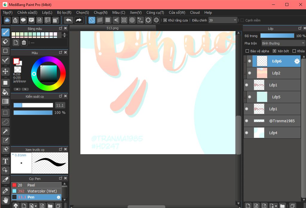
Task: Enable the parallel lines snap guide
Action: coord(100,20)
